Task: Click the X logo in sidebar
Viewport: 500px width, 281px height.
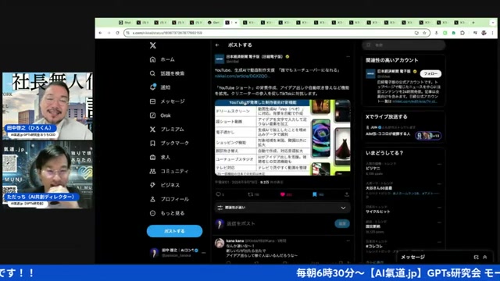Action: tap(153, 45)
